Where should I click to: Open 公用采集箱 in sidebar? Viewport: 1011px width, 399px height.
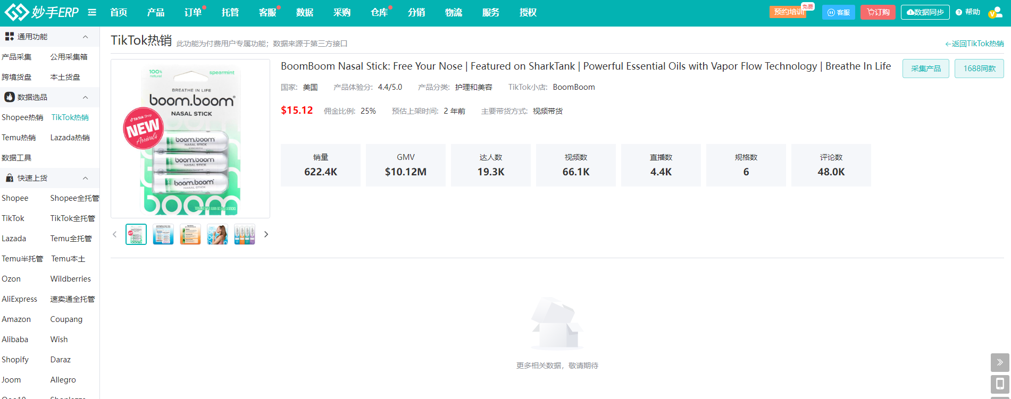[x=69, y=57]
